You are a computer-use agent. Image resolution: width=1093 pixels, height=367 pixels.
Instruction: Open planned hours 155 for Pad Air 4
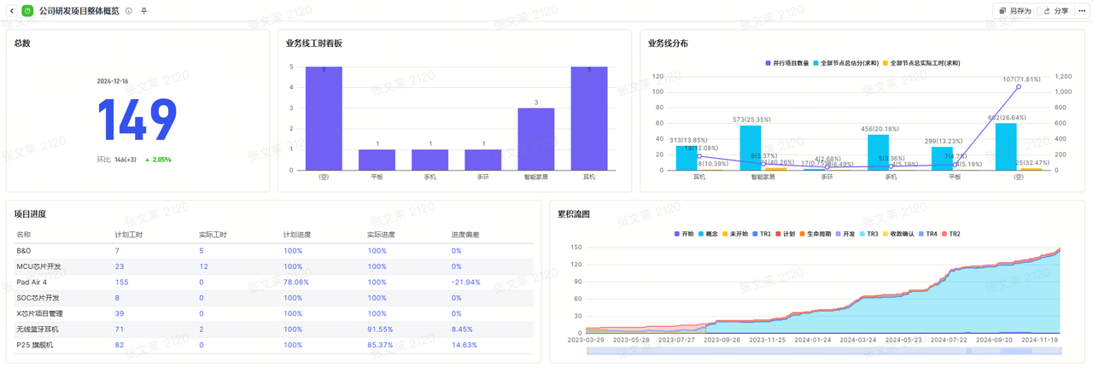click(x=121, y=282)
